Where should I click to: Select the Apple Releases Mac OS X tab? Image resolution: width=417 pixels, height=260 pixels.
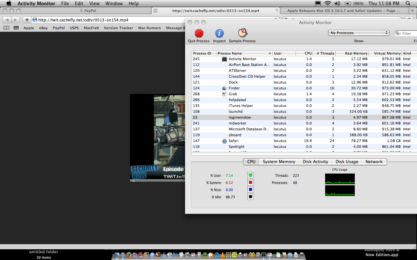[x=344, y=11]
